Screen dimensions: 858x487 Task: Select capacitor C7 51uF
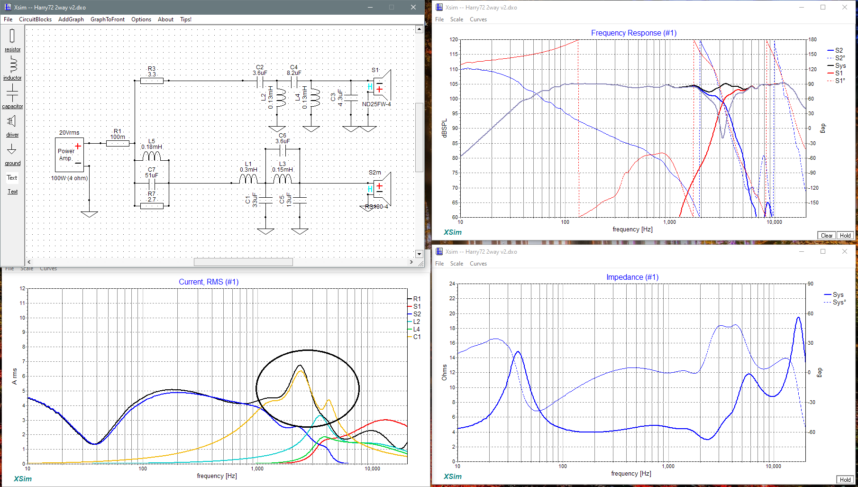[152, 183]
